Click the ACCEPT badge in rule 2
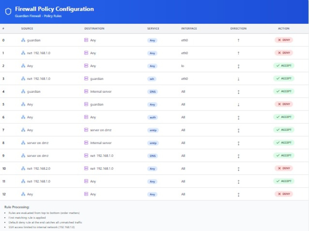This screenshot has width=309, height=231. 284,66
